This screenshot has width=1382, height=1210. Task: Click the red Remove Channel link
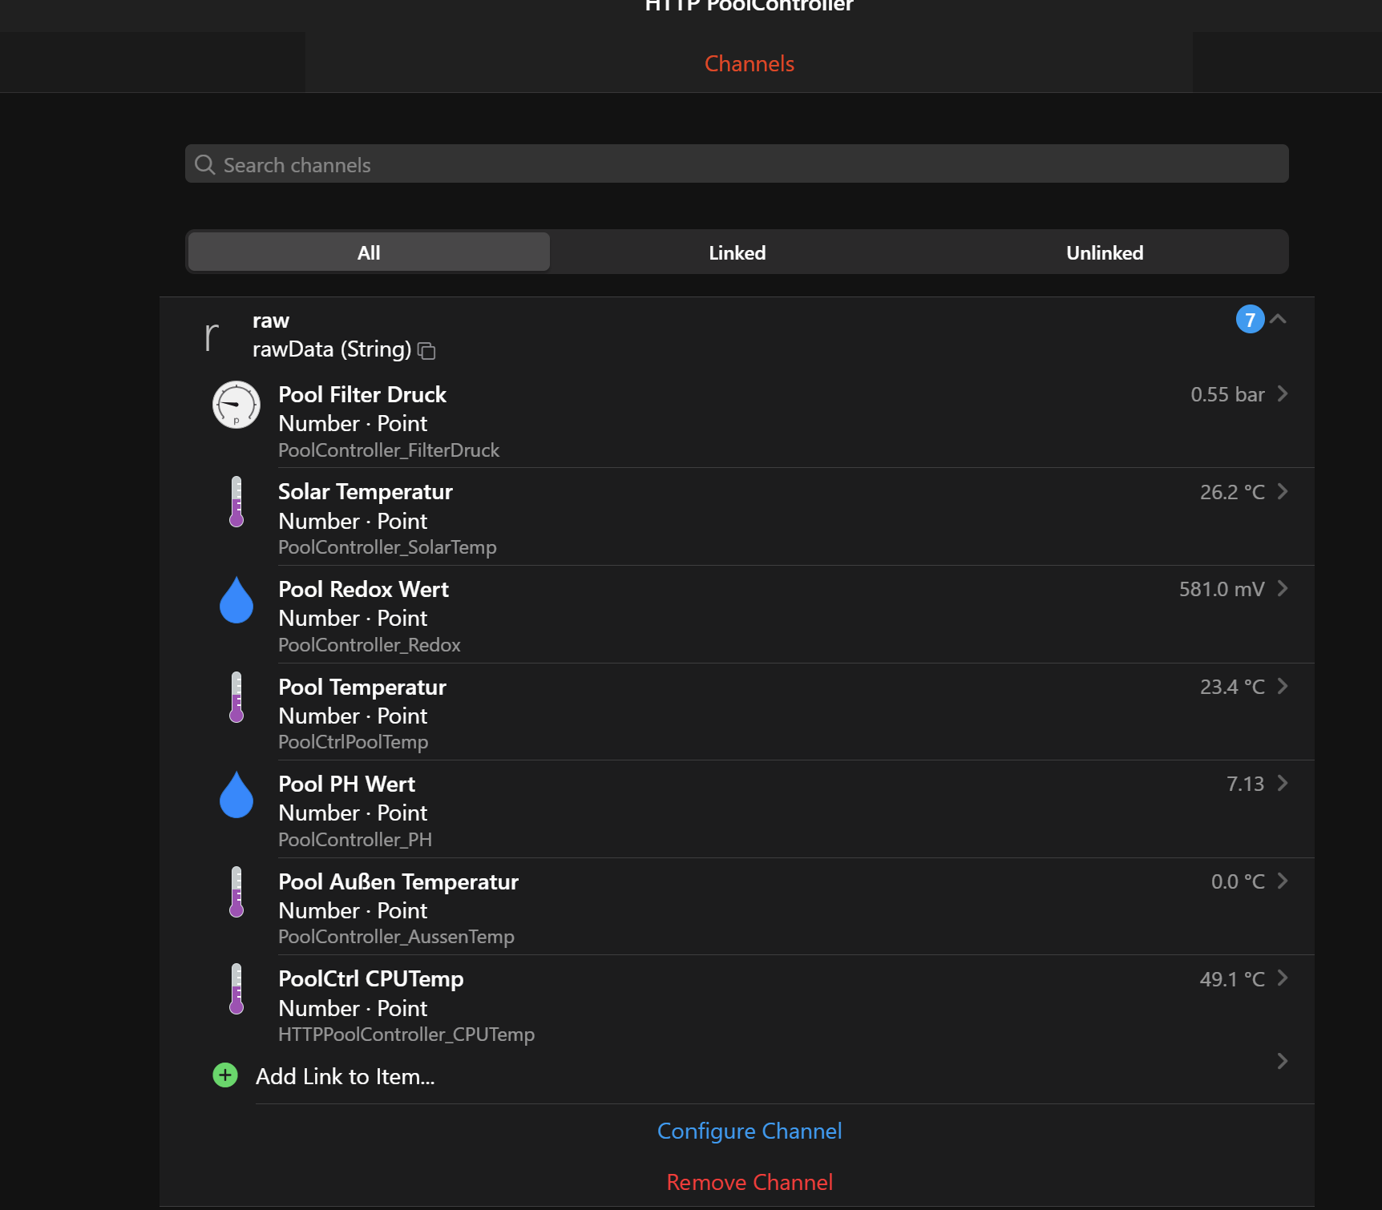(x=750, y=1182)
